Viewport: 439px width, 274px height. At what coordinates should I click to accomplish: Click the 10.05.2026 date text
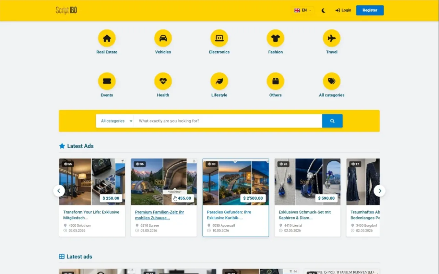pyautogui.click(x=221, y=231)
